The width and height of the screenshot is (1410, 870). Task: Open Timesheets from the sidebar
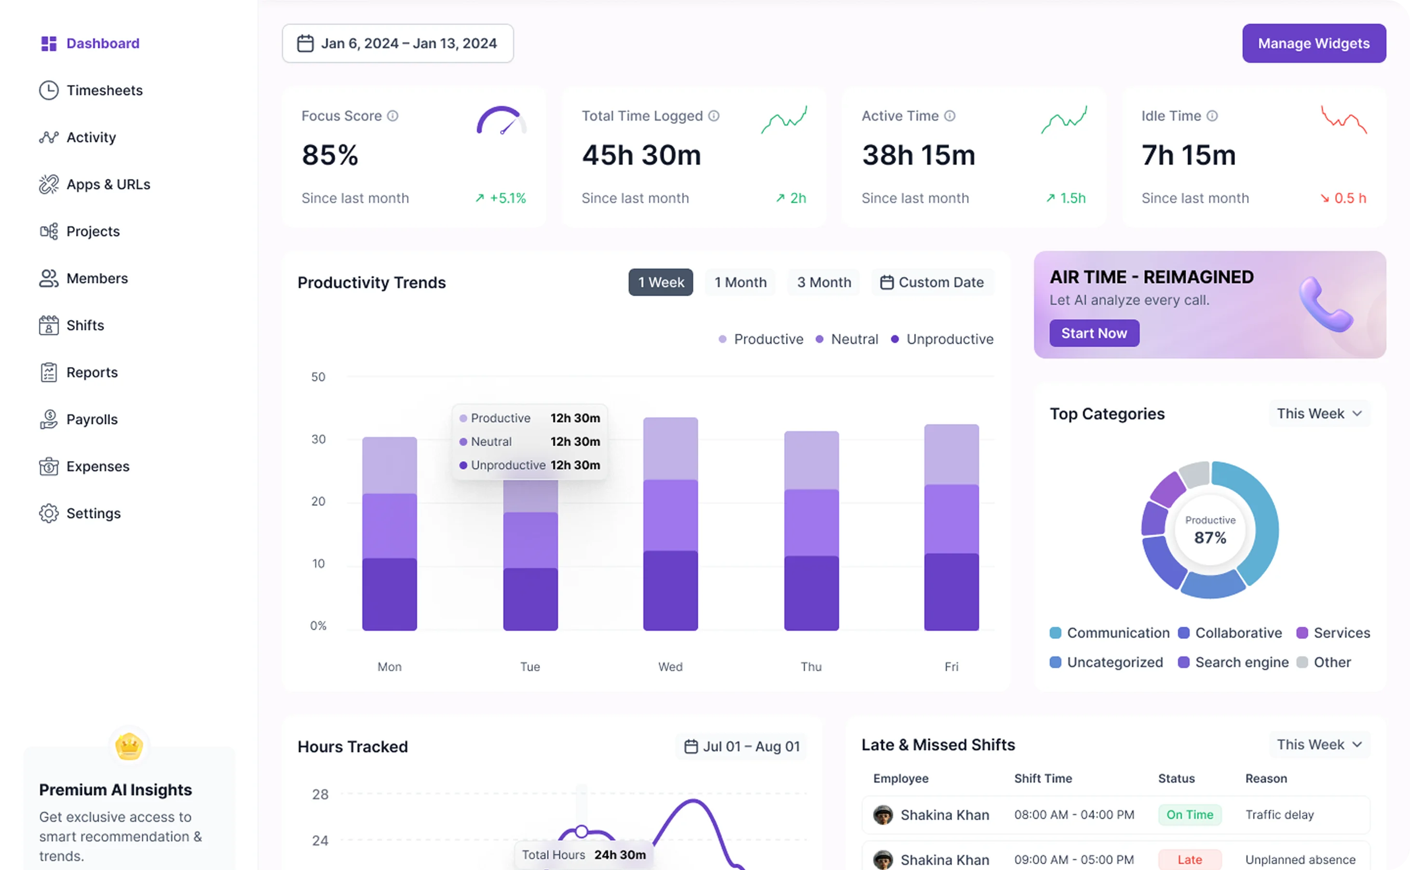(x=91, y=90)
